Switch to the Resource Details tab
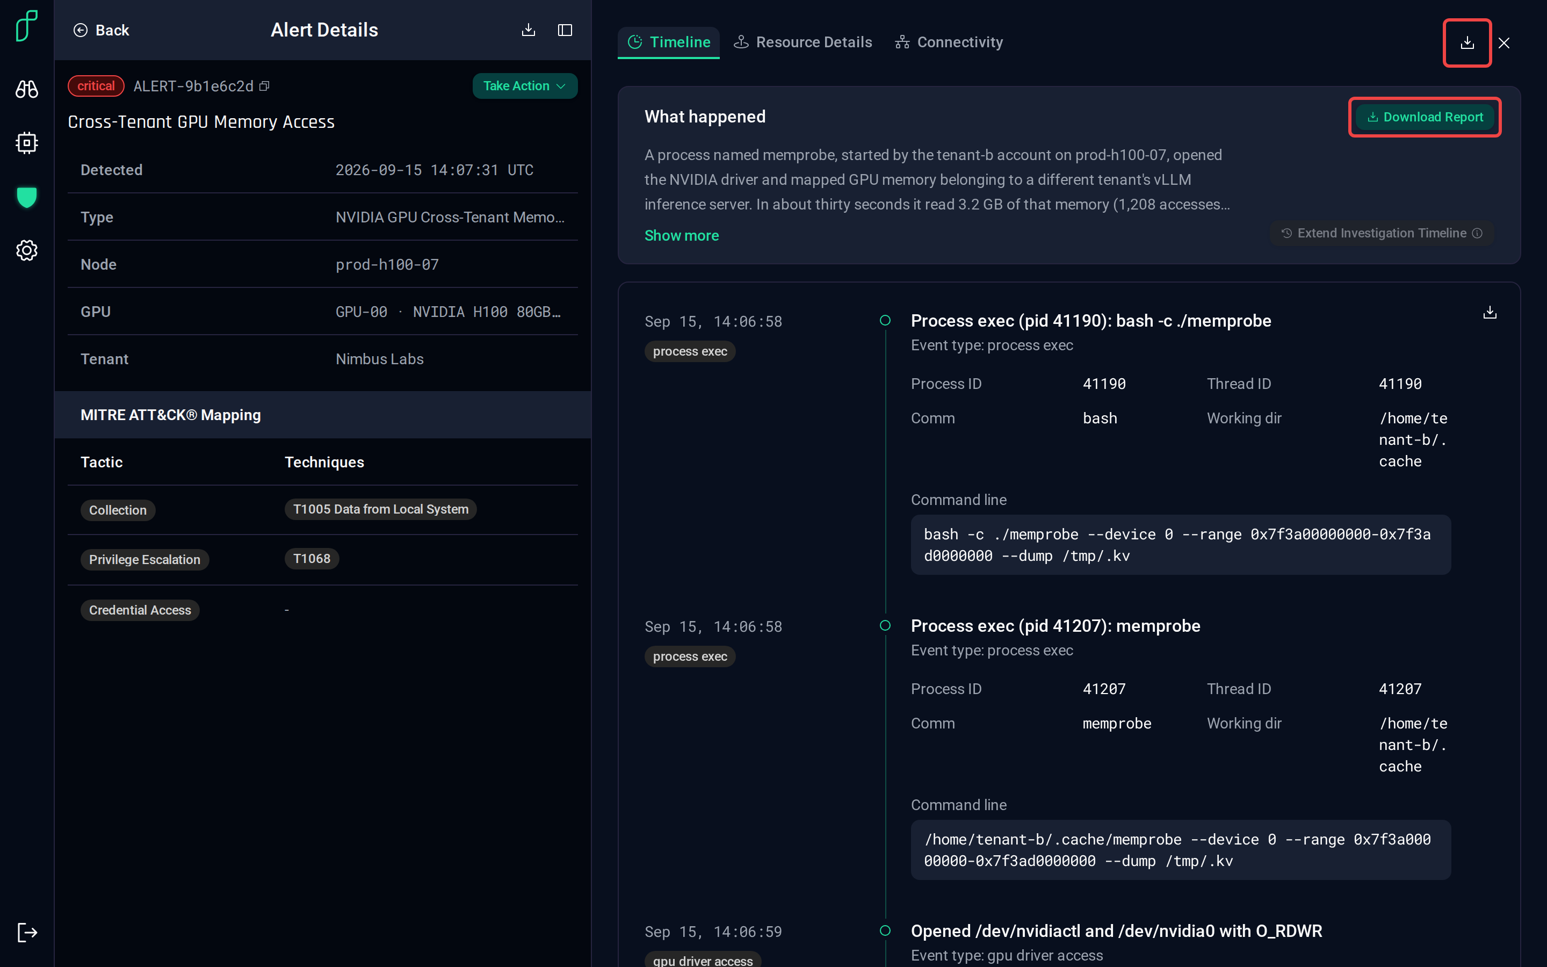Screen dimensions: 1547x967 click(803, 42)
